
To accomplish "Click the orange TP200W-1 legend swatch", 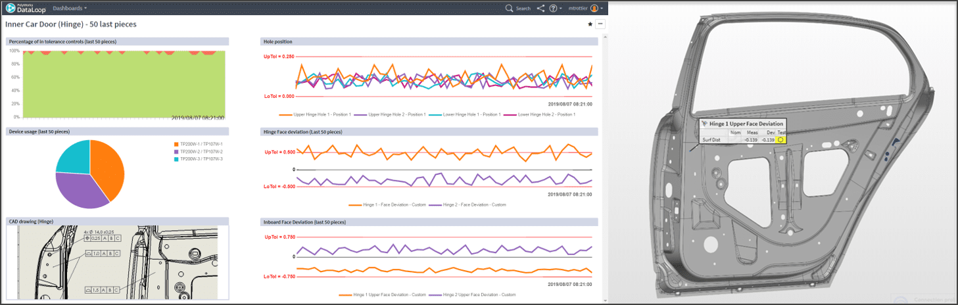I will point(176,144).
